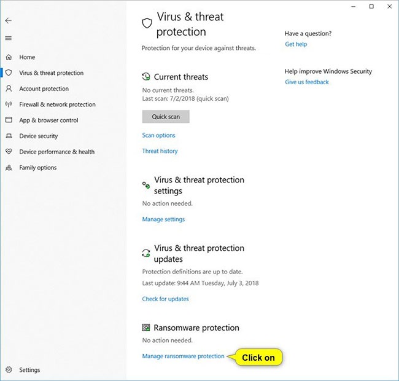Open the Scan options link
Viewport: 399px width, 381px height.
(158, 135)
